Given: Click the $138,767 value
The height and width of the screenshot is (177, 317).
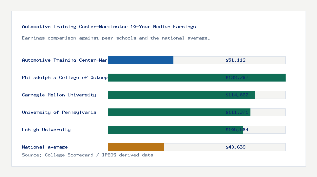Looking at the screenshot, I should [237, 78].
